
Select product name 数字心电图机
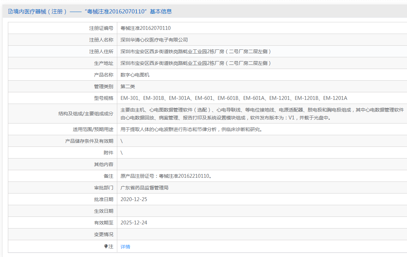(135, 75)
